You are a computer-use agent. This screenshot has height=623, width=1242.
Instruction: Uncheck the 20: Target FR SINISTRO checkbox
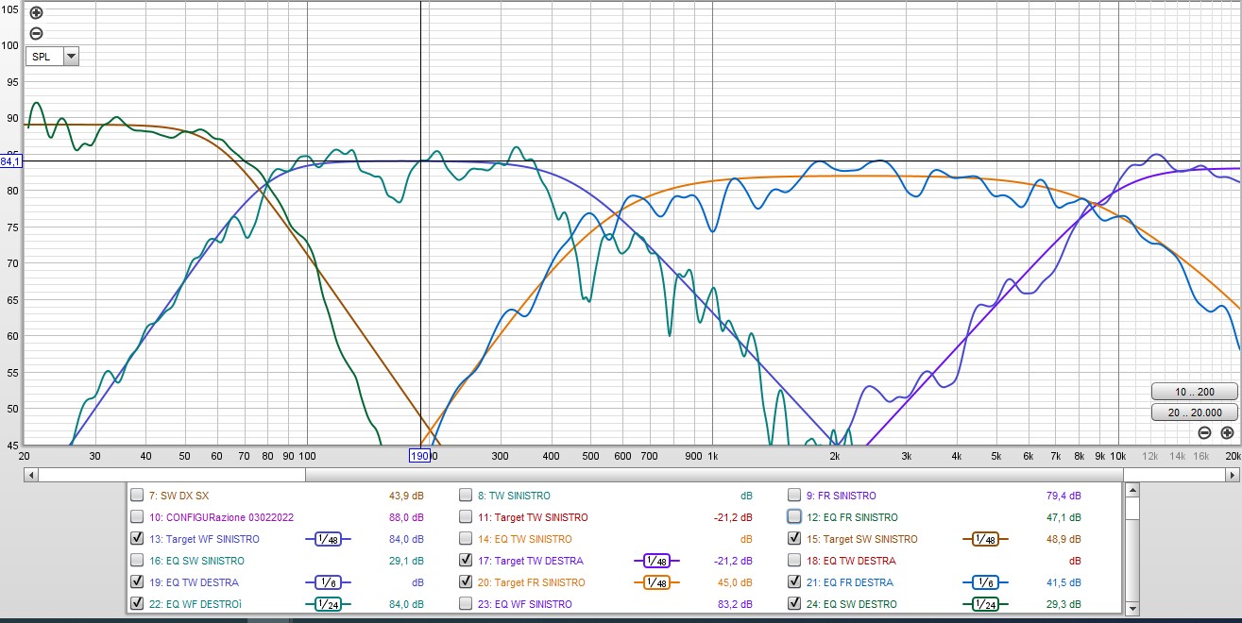466,582
